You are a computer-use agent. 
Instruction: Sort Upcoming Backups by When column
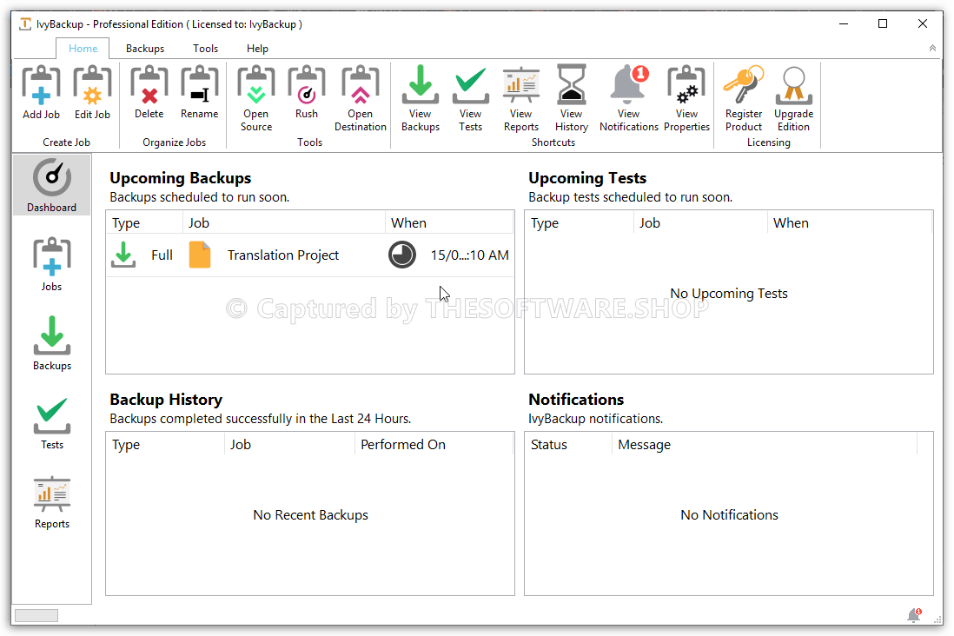point(449,223)
